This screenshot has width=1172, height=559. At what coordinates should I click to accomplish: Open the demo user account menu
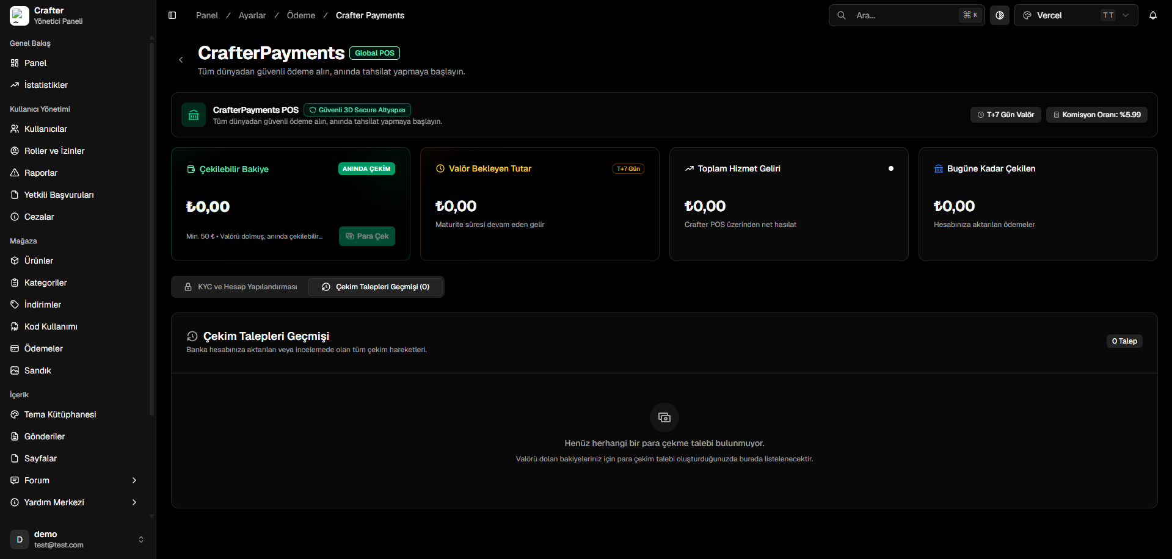pos(77,539)
